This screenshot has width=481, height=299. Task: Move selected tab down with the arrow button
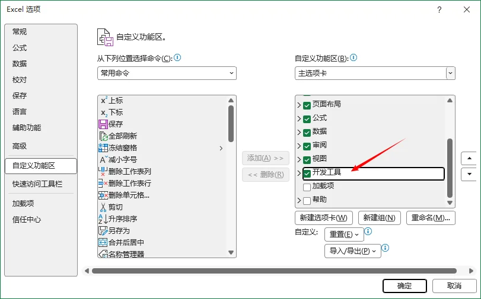[469, 174]
